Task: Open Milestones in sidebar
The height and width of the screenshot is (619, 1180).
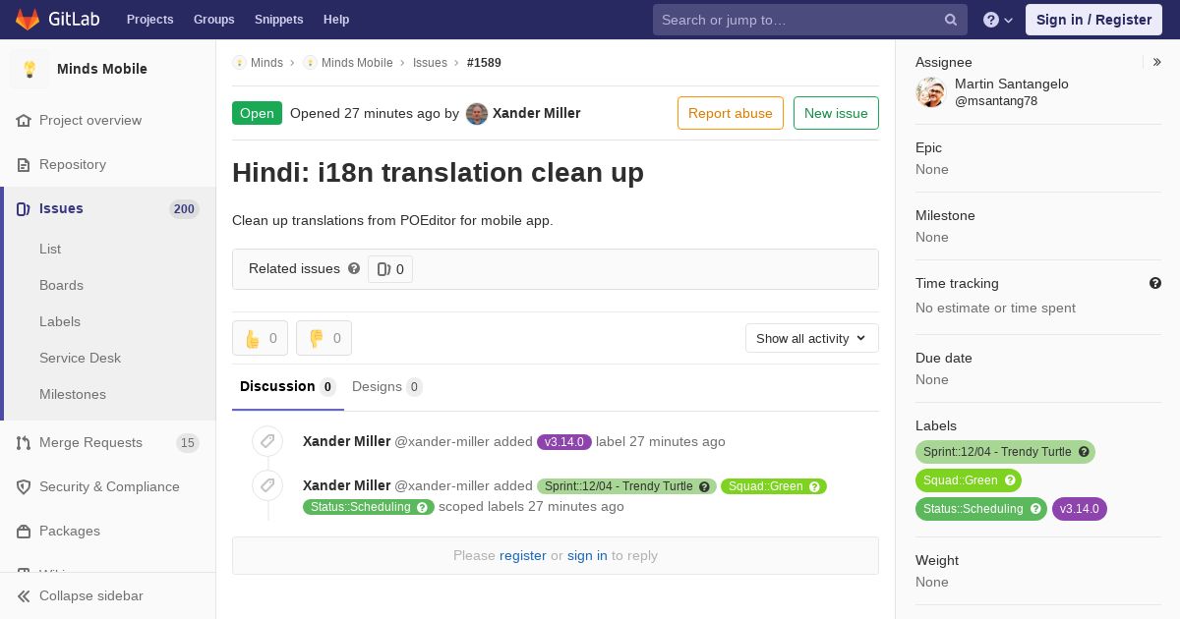Action: tap(73, 394)
